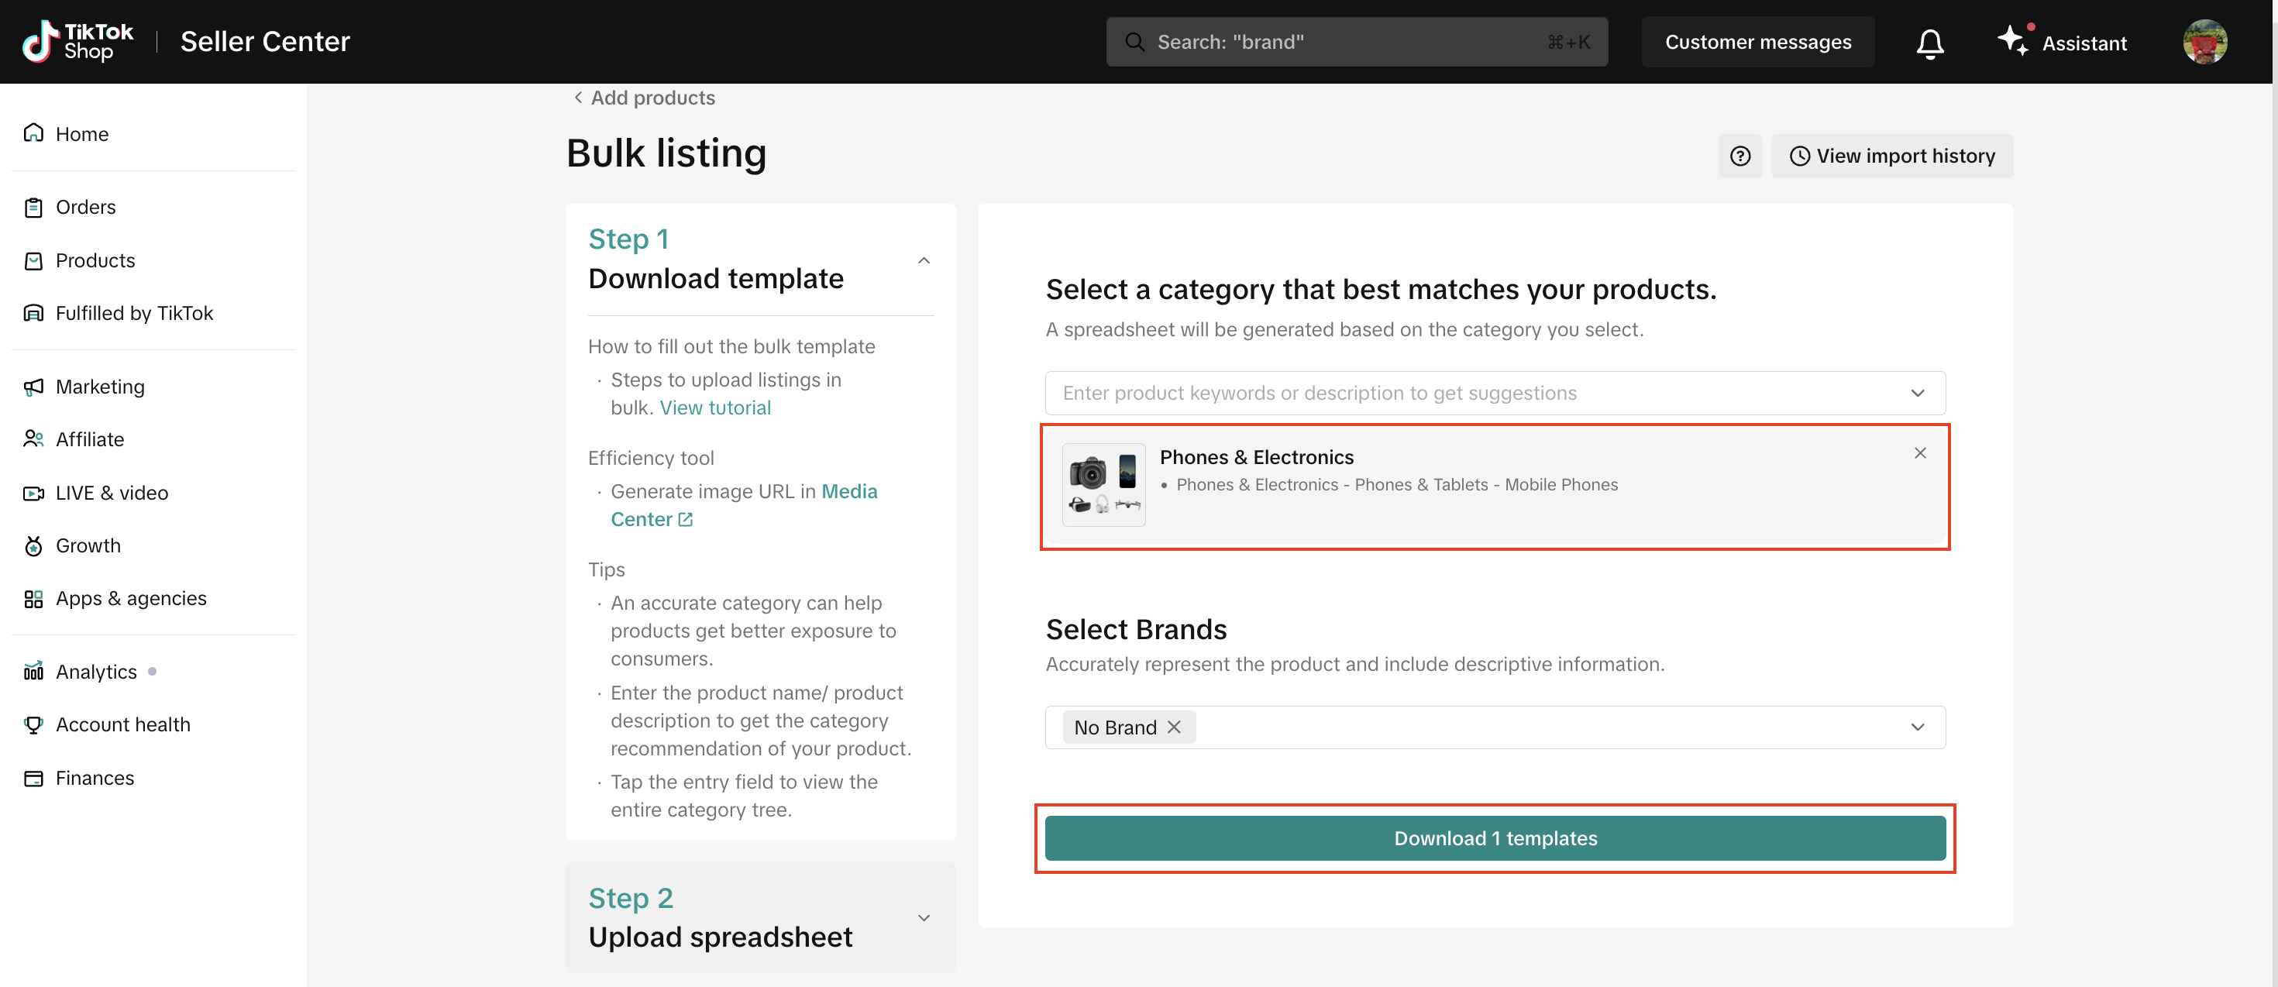Open the category suggestions dropdown
Screen dimensions: 2278x987
point(1916,393)
